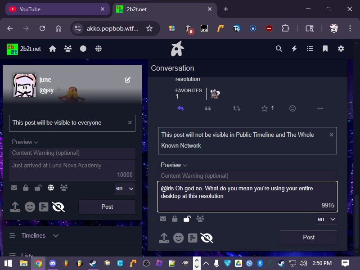The height and width of the screenshot is (270, 360).
Task: Dismiss the "visible to everyone" notice
Action: pos(130,122)
